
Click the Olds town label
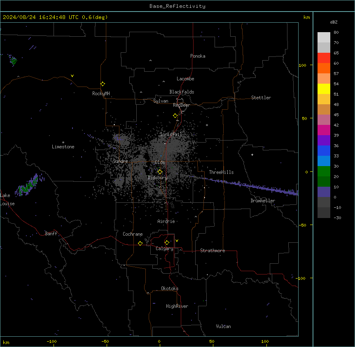[x=160, y=162]
